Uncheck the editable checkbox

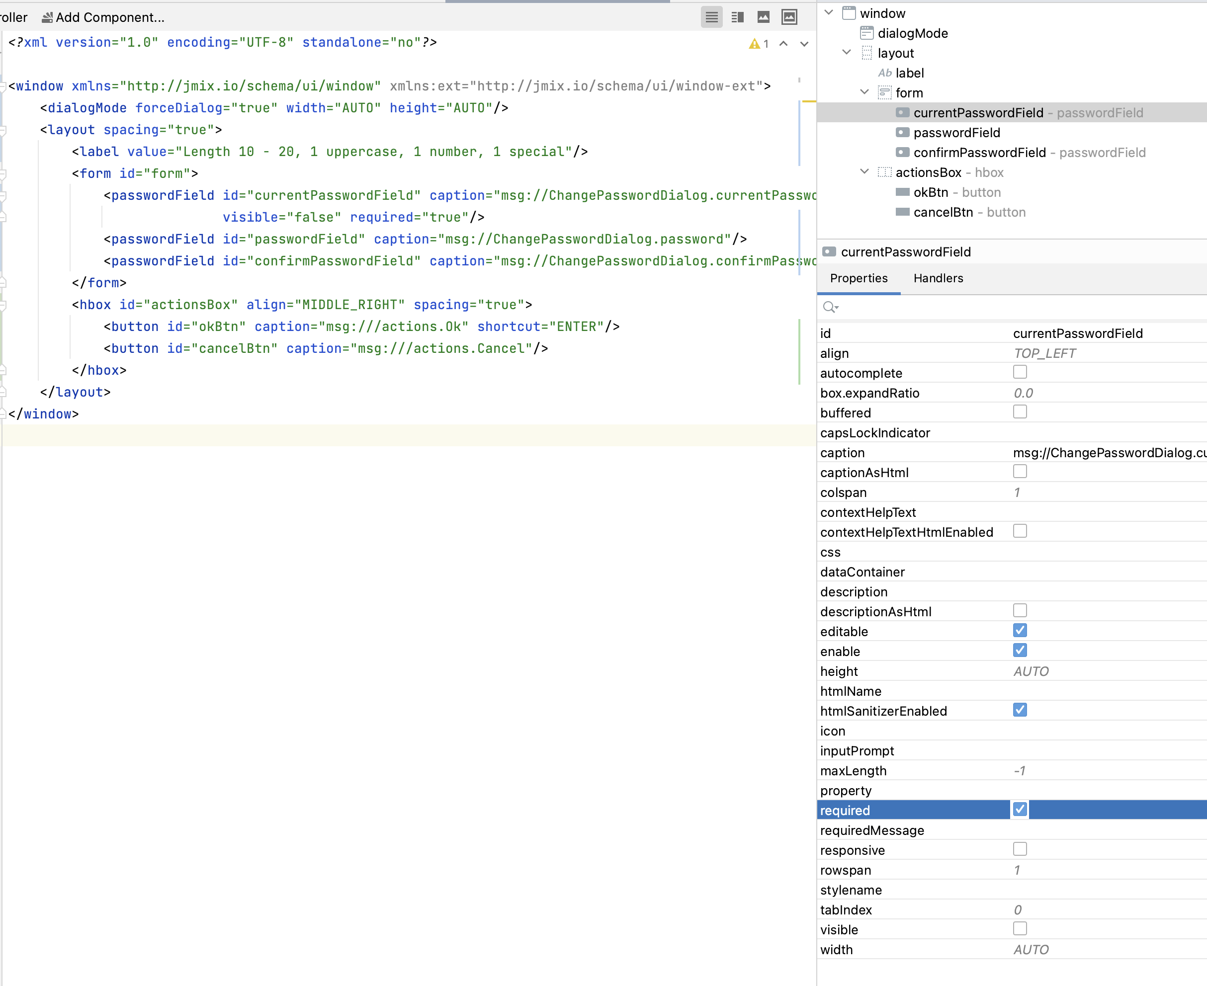1020,631
